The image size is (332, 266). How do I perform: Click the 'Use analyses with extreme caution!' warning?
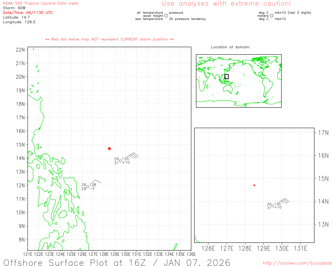point(226,4)
